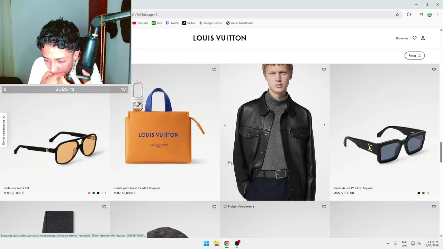Open the LV Hit orange-lens sunglasses image
Image resolution: width=443 pixels, height=249 pixels.
[55, 148]
